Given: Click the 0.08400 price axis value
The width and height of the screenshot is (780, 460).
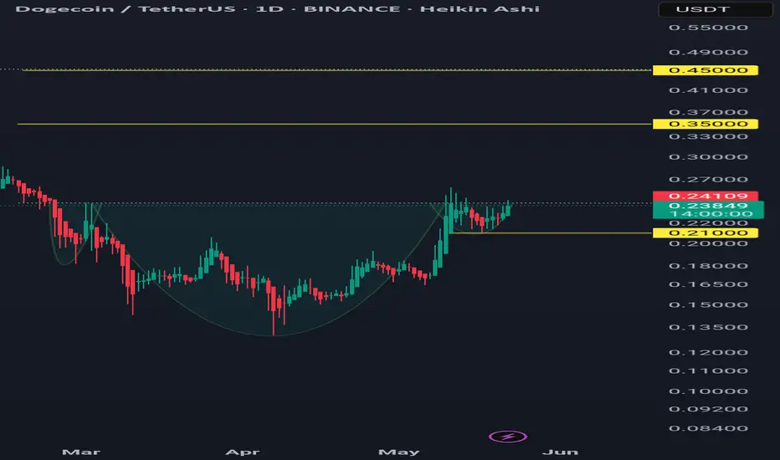Looking at the screenshot, I should pyautogui.click(x=708, y=428).
